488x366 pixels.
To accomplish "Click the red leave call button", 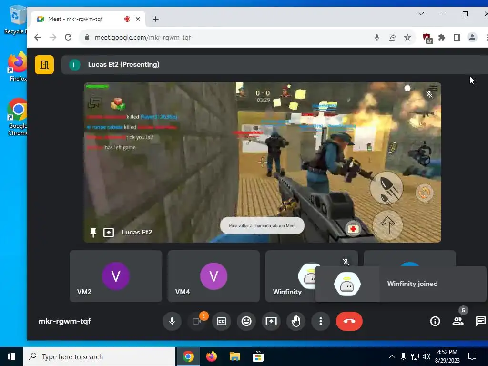I will (x=349, y=321).
